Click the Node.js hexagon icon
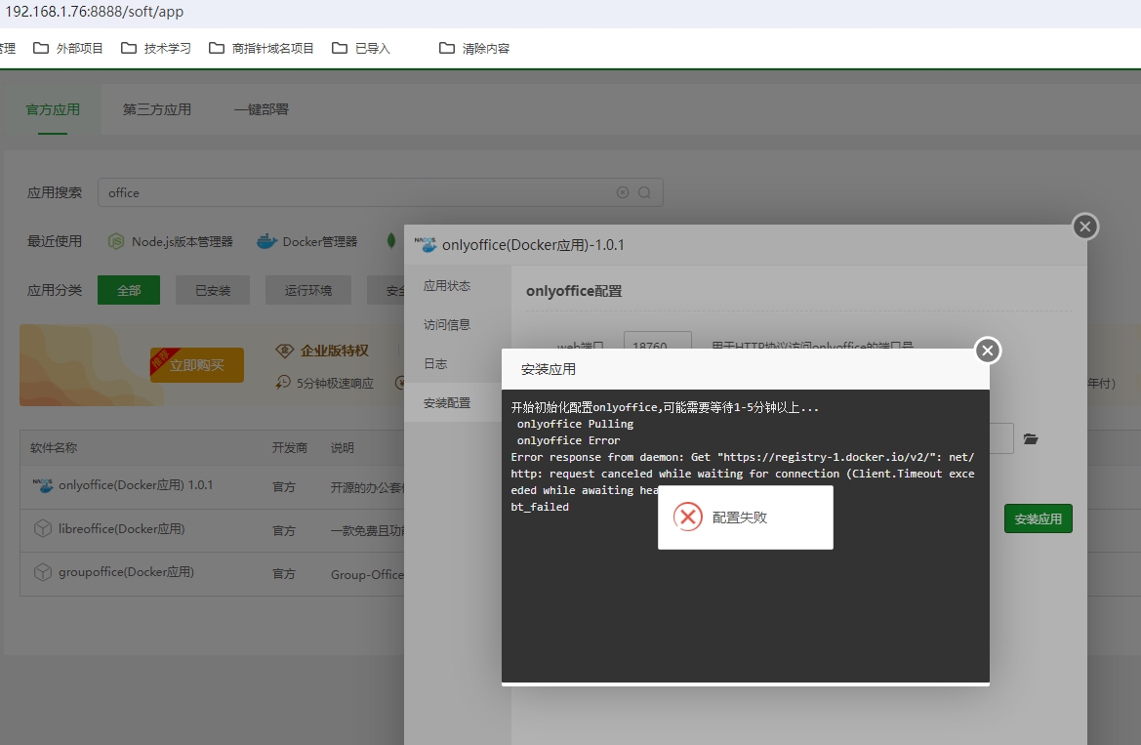The width and height of the screenshot is (1141, 745). pyautogui.click(x=116, y=241)
